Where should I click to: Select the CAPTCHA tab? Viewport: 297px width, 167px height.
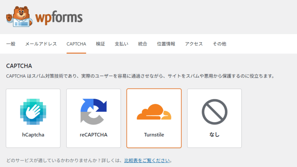(76, 44)
